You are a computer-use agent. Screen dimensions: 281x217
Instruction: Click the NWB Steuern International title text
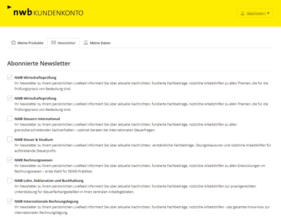(37, 119)
